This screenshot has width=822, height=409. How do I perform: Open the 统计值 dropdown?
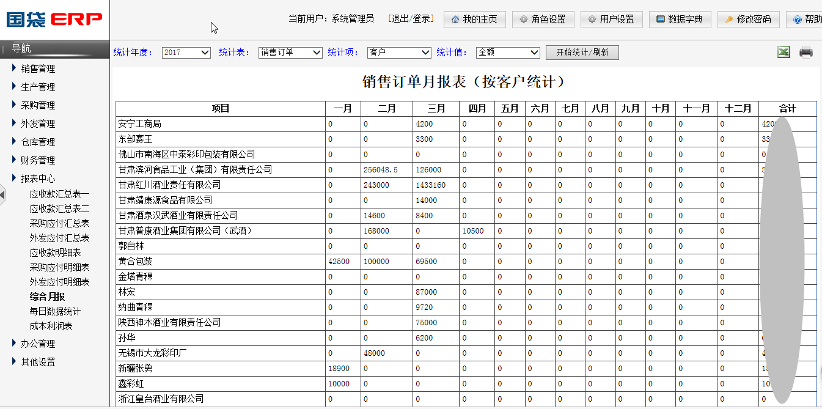click(508, 53)
